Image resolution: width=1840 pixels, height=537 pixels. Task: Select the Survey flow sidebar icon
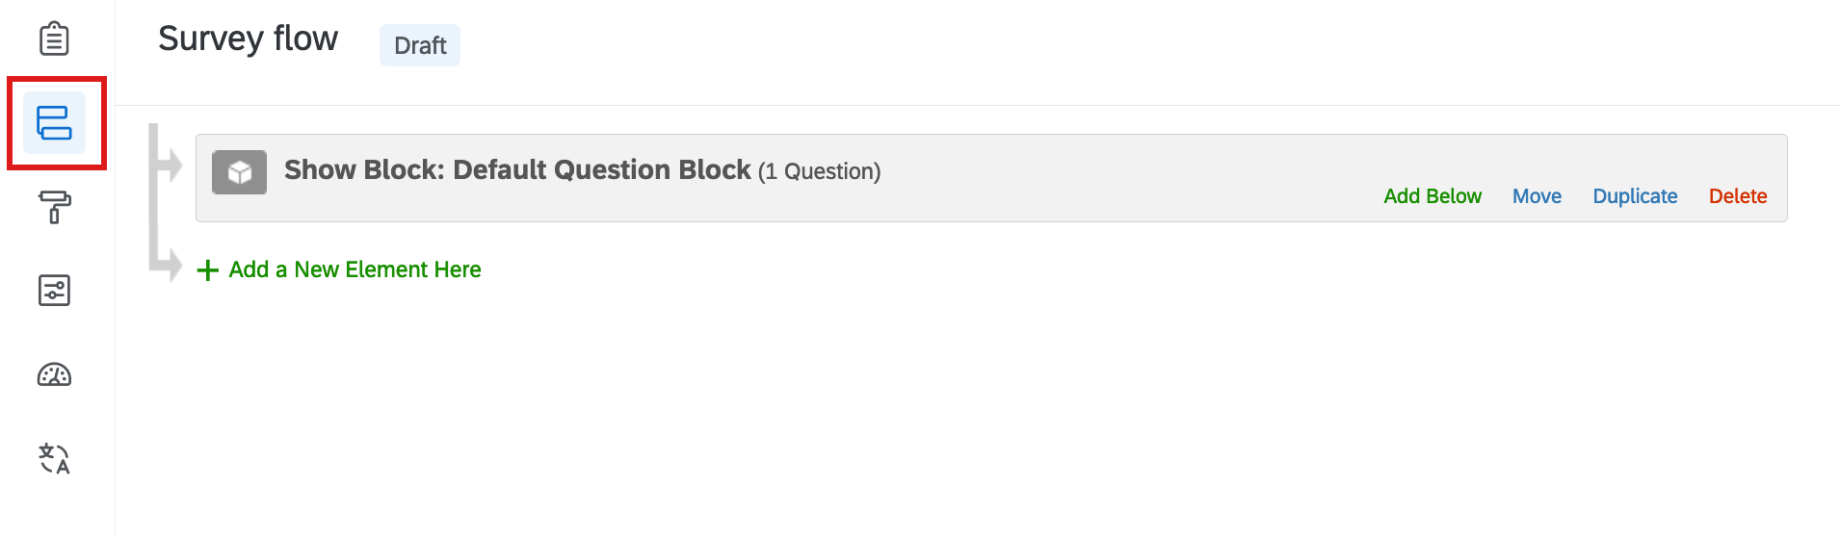[x=54, y=123]
